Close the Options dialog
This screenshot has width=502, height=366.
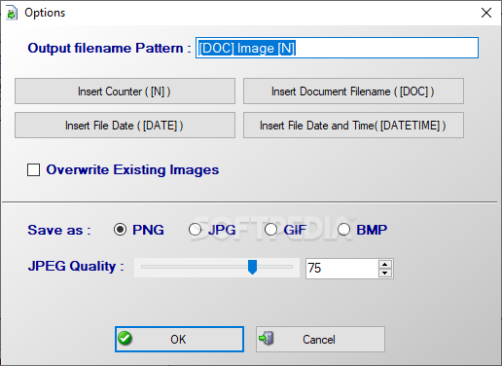pos(486,13)
